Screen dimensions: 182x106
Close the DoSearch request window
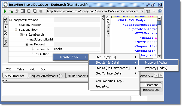click(x=160, y=5)
